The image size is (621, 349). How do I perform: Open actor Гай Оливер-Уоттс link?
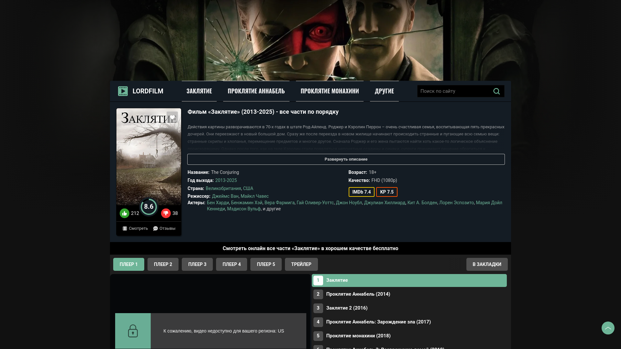pyautogui.click(x=315, y=203)
